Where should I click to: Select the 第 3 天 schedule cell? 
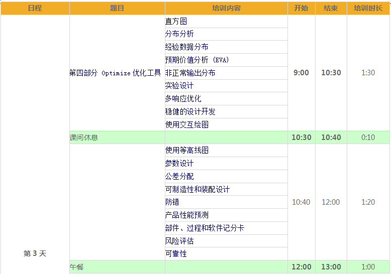click(35, 253)
